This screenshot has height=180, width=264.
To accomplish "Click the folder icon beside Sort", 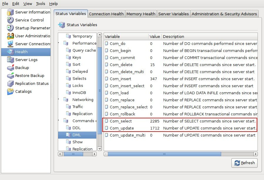I will [68, 64].
